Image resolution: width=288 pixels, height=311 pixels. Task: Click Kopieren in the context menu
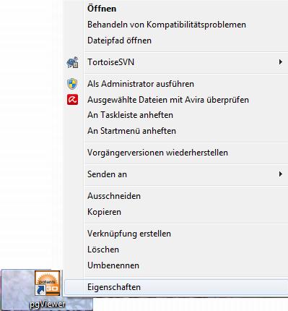point(104,212)
